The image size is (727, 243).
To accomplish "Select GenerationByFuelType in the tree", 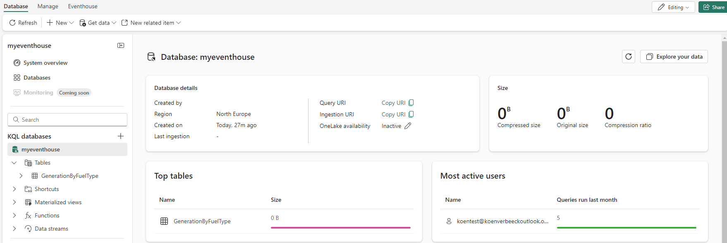I will point(69,176).
